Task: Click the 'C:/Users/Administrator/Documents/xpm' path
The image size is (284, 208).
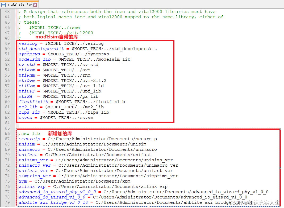Action: (x=82, y=181)
